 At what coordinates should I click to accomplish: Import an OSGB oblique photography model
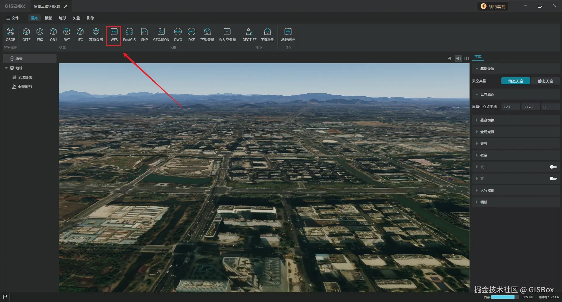click(11, 35)
